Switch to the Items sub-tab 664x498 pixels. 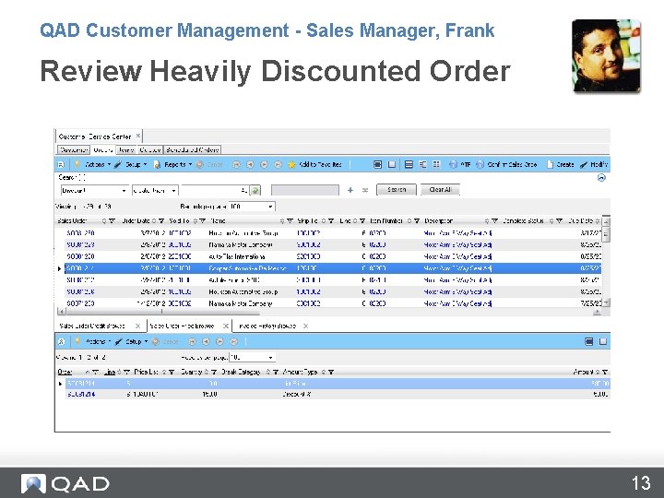point(126,150)
